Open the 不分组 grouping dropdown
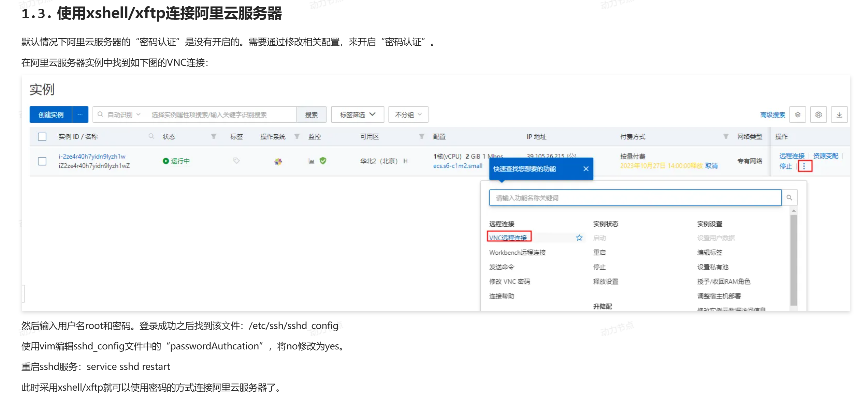This screenshot has height=407, width=868. [408, 115]
